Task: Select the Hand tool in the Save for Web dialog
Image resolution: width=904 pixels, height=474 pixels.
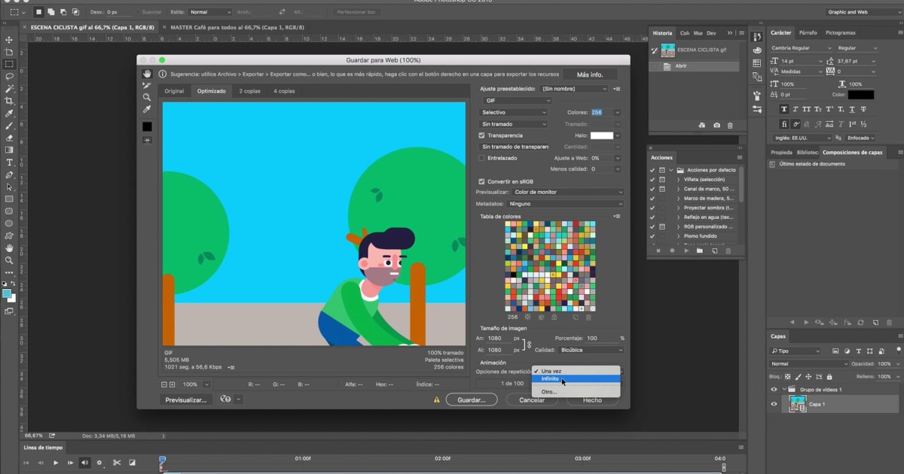Action: click(147, 74)
